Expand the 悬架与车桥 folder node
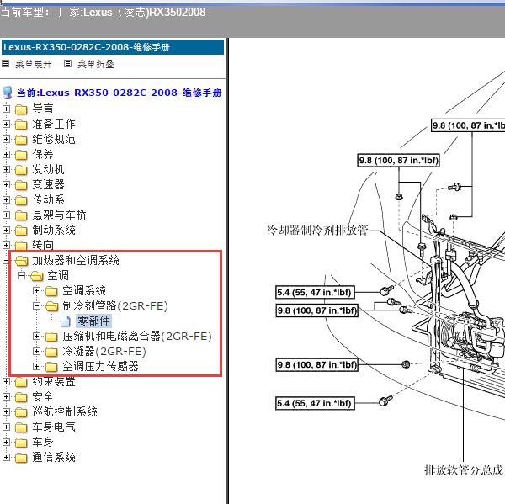The width and height of the screenshot is (505, 504). 6,215
